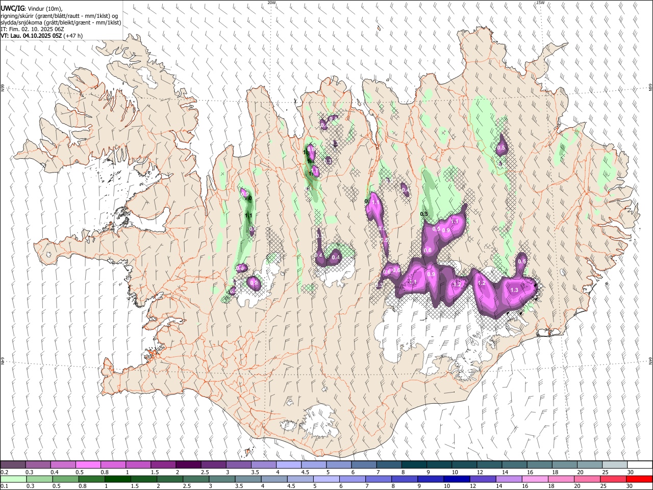Pick the 6–7 slate blue swatch, snow row
Screen dimensions: 653x490
(x=364, y=464)
